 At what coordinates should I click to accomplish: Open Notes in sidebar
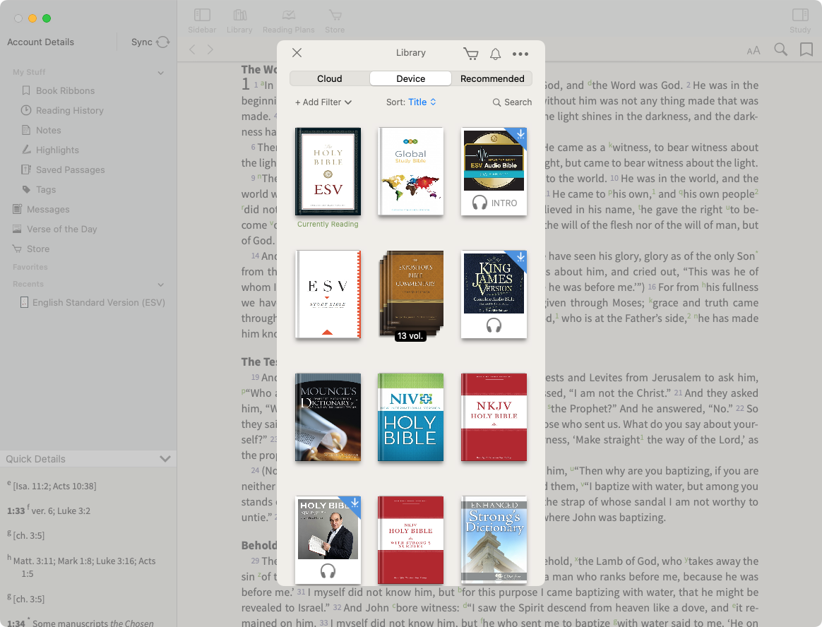pos(48,130)
